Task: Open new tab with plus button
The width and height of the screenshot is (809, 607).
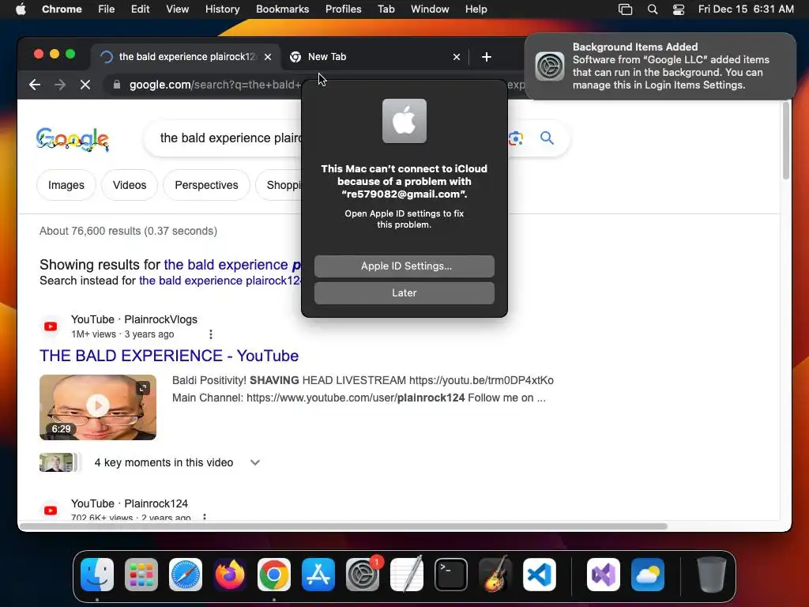Action: (x=487, y=57)
